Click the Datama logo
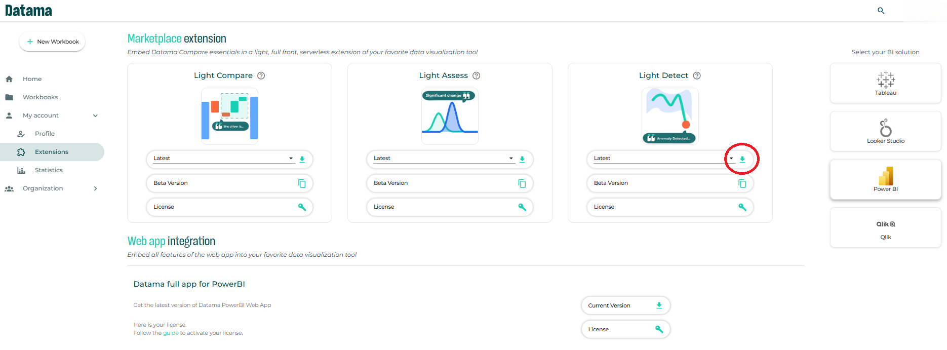Viewport: 947px width, 350px height. click(x=28, y=11)
